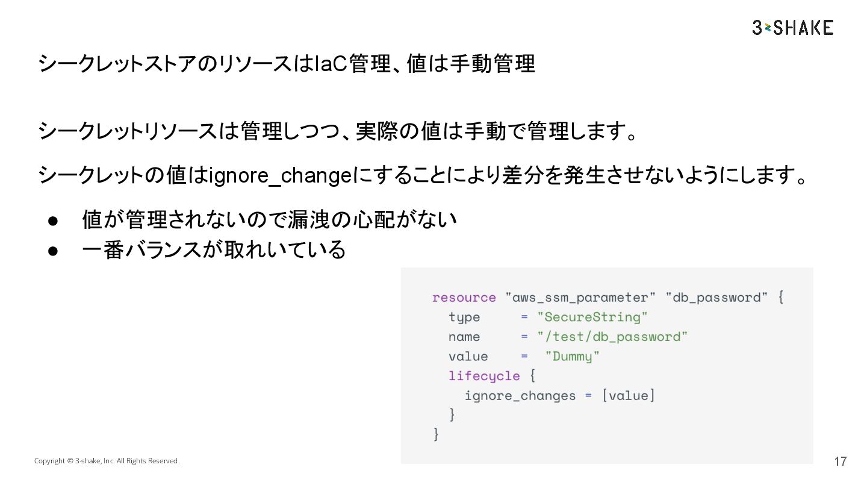
Task: Click the "Dummy" value string
Action: click(573, 356)
